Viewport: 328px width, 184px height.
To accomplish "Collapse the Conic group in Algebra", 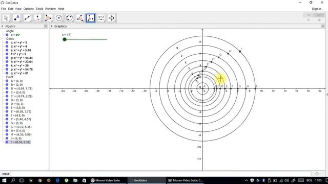I will (3, 39).
